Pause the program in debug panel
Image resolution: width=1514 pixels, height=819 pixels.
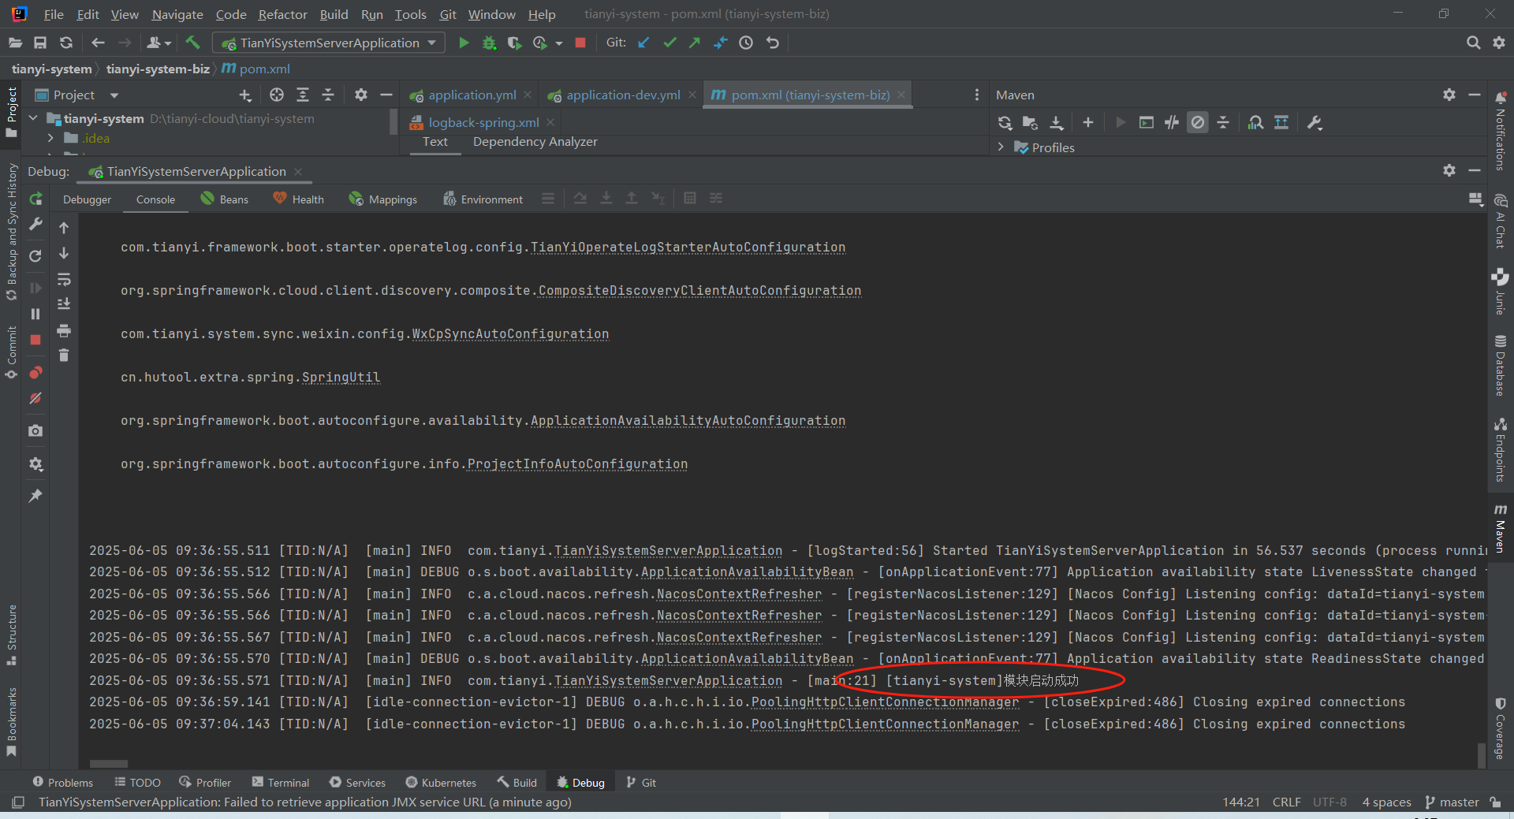tap(35, 314)
